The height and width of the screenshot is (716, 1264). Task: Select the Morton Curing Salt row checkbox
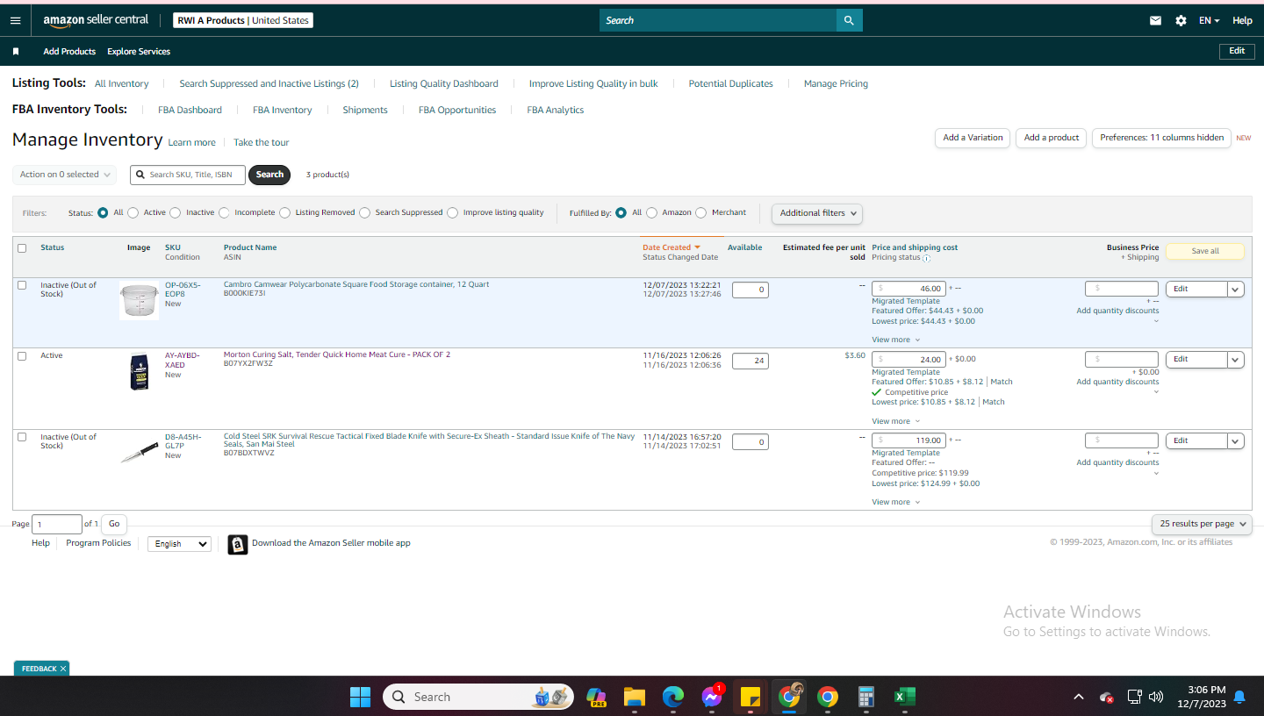(22, 356)
